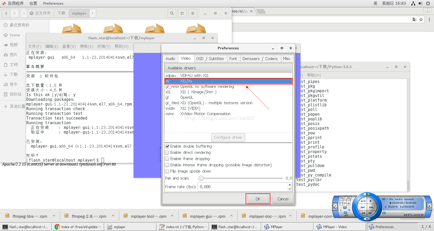Decrease frame rate with down stepper arrow
This screenshot has width=434, height=231.
pos(290,189)
